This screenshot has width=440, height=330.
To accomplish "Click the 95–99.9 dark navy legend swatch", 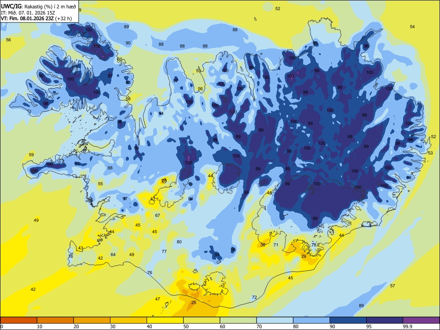I will coord(385,320).
